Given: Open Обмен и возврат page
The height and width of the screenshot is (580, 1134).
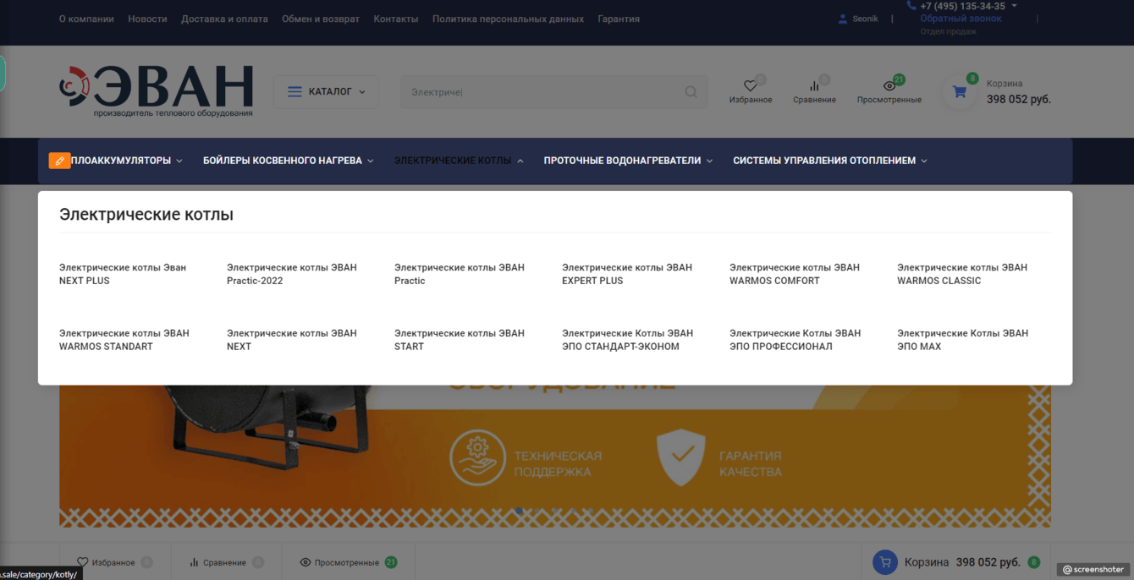Looking at the screenshot, I should [x=321, y=19].
